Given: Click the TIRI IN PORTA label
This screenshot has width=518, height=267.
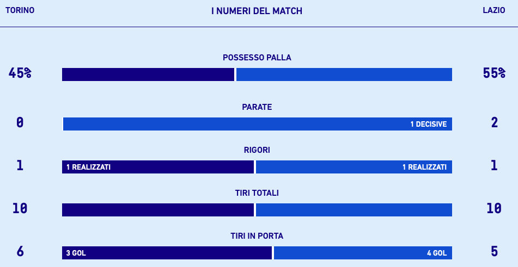Looking at the screenshot, I should tap(257, 236).
